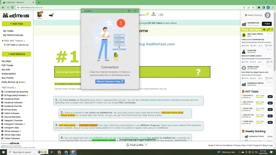Open FB Page Likes/Followers task
Image resolution: width=276 pixels, height=155 pixels.
click(x=15, y=95)
